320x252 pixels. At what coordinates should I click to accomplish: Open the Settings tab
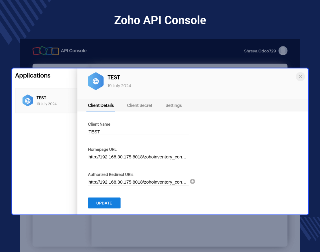173,106
